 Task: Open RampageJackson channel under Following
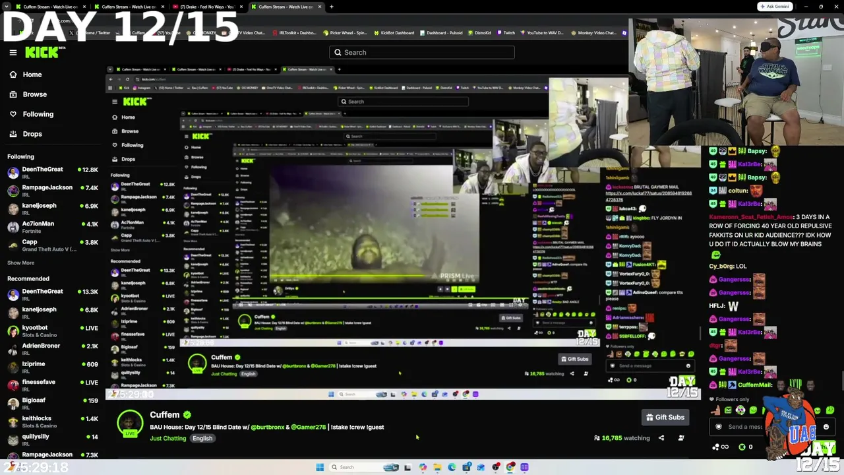[x=53, y=191]
